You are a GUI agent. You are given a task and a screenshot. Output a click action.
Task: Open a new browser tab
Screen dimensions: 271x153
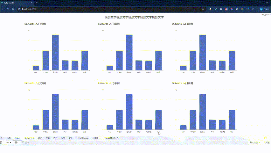tap(37, 3)
